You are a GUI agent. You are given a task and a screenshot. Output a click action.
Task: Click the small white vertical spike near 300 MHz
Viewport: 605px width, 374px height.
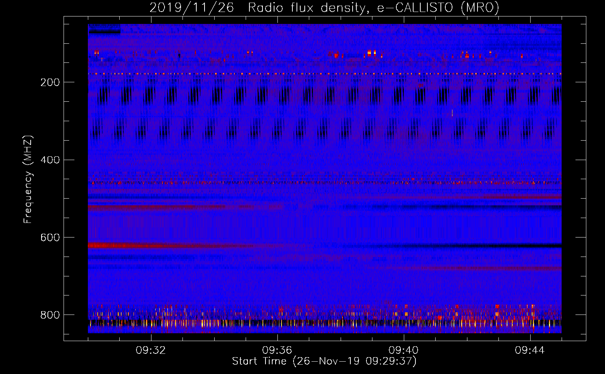coord(452,113)
